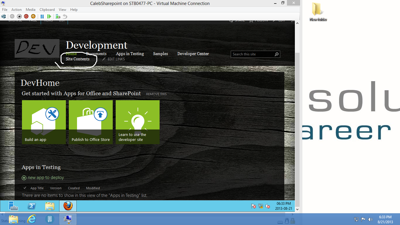Open the guest Action Center flag icon
Screen dimensions: 400x225
pyautogui.click(x=254, y=206)
